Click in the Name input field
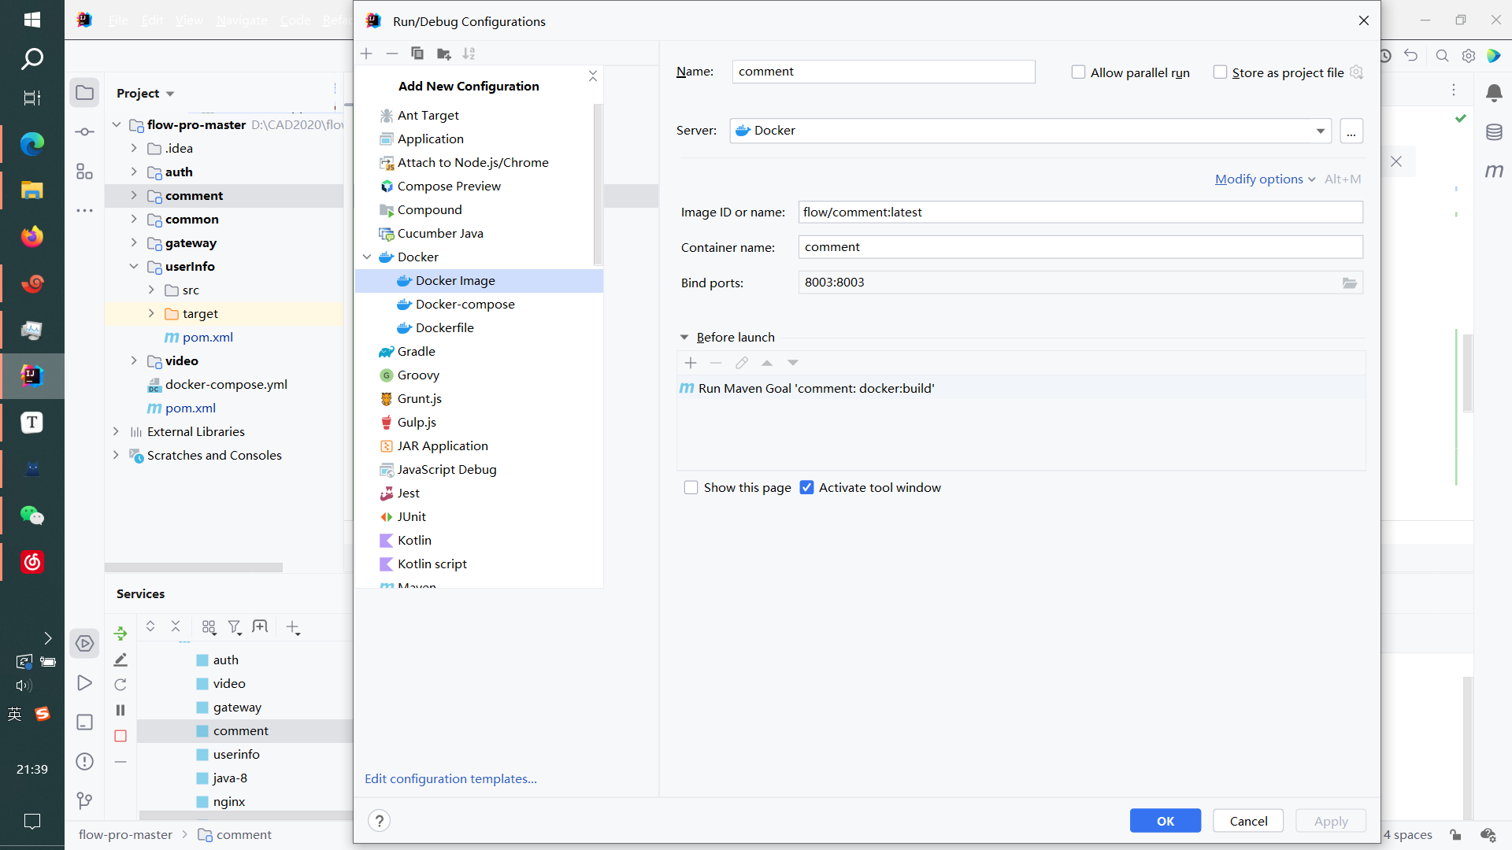 click(x=884, y=72)
